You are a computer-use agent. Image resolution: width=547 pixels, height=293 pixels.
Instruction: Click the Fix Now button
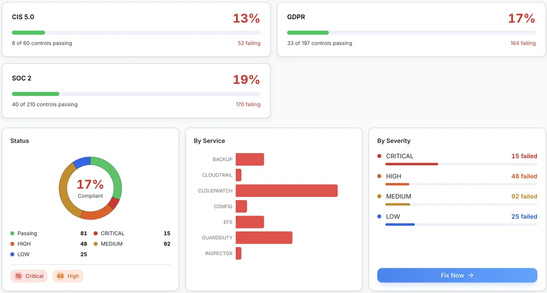(457, 275)
